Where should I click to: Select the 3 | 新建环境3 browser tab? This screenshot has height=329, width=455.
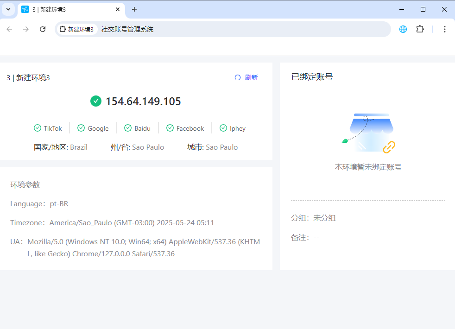point(65,9)
